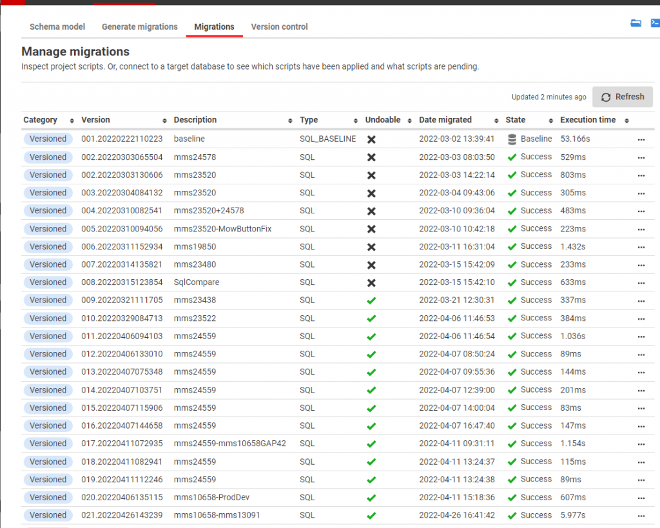Open the Version control tab
660x528 pixels.
click(x=279, y=26)
